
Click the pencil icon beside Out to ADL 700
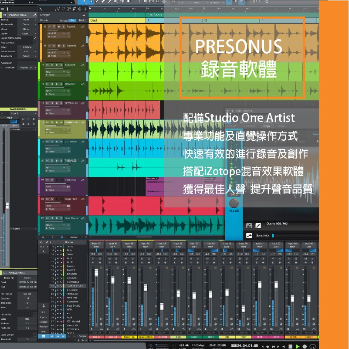coord(258,225)
